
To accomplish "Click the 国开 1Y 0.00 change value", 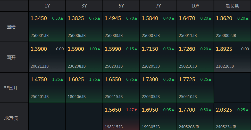I will click(x=60, y=49).
